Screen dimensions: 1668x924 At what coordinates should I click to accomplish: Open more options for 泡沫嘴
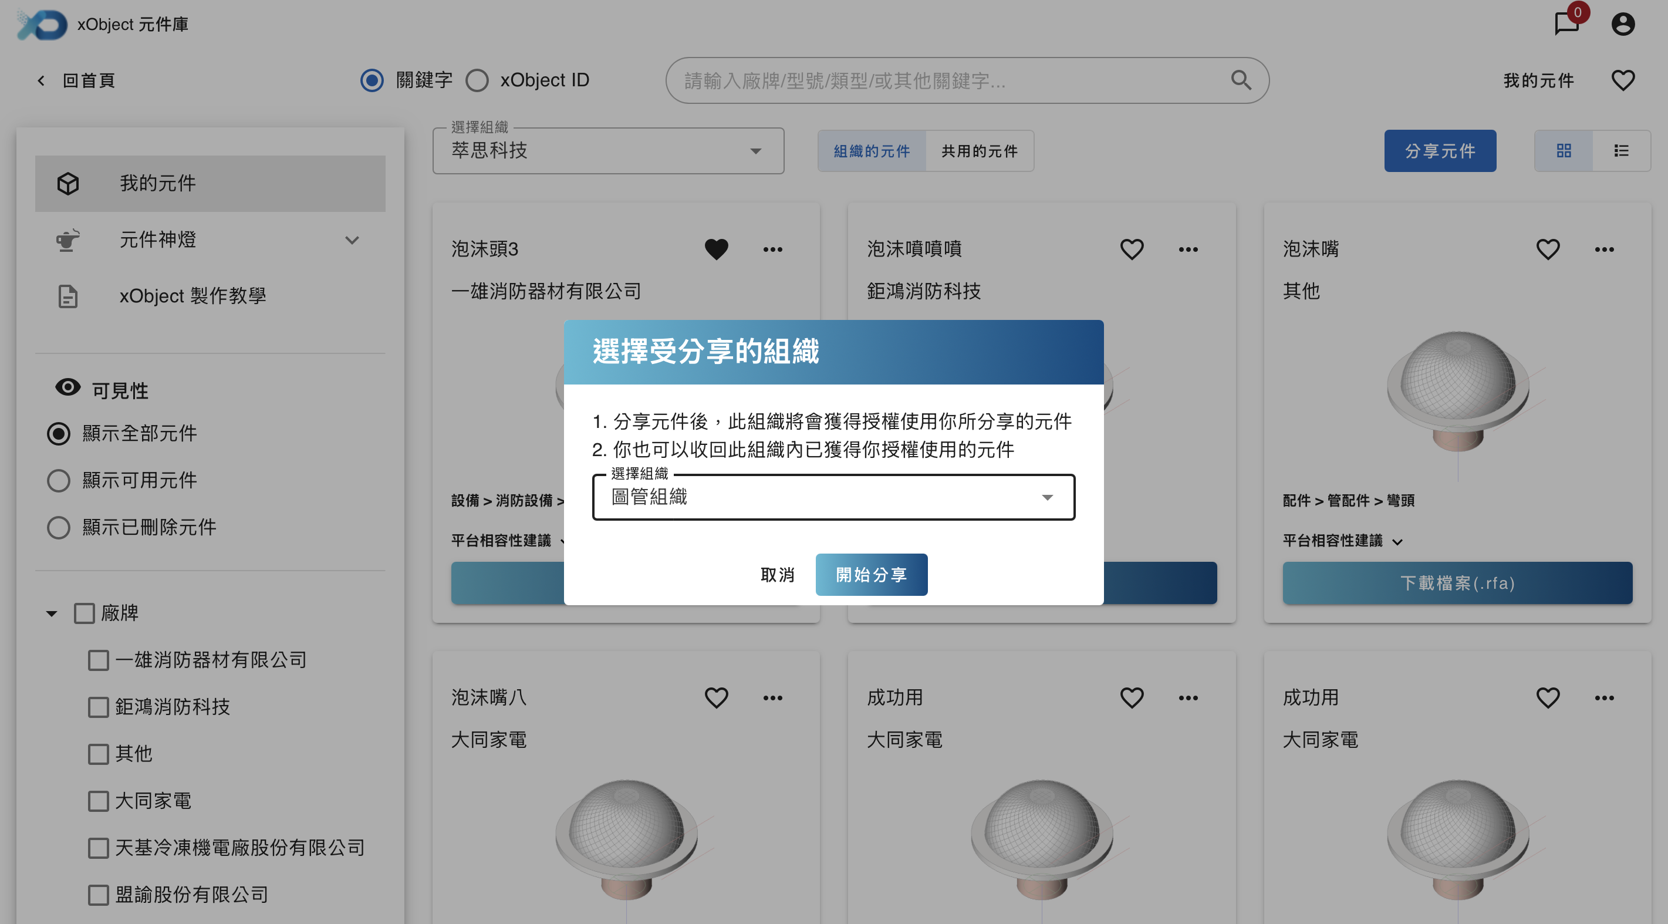coord(1604,249)
